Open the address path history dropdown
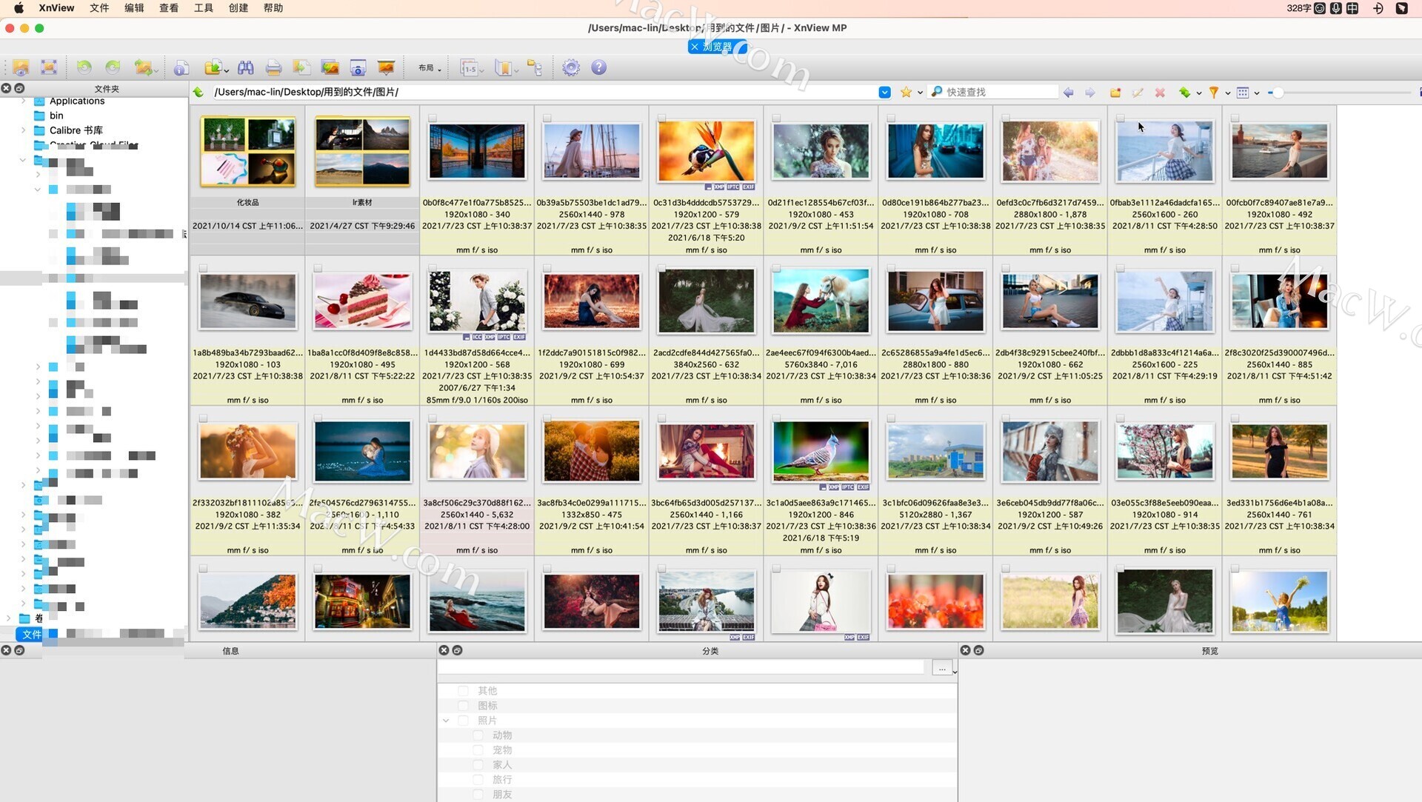Screen dimensions: 1422x802 884,92
